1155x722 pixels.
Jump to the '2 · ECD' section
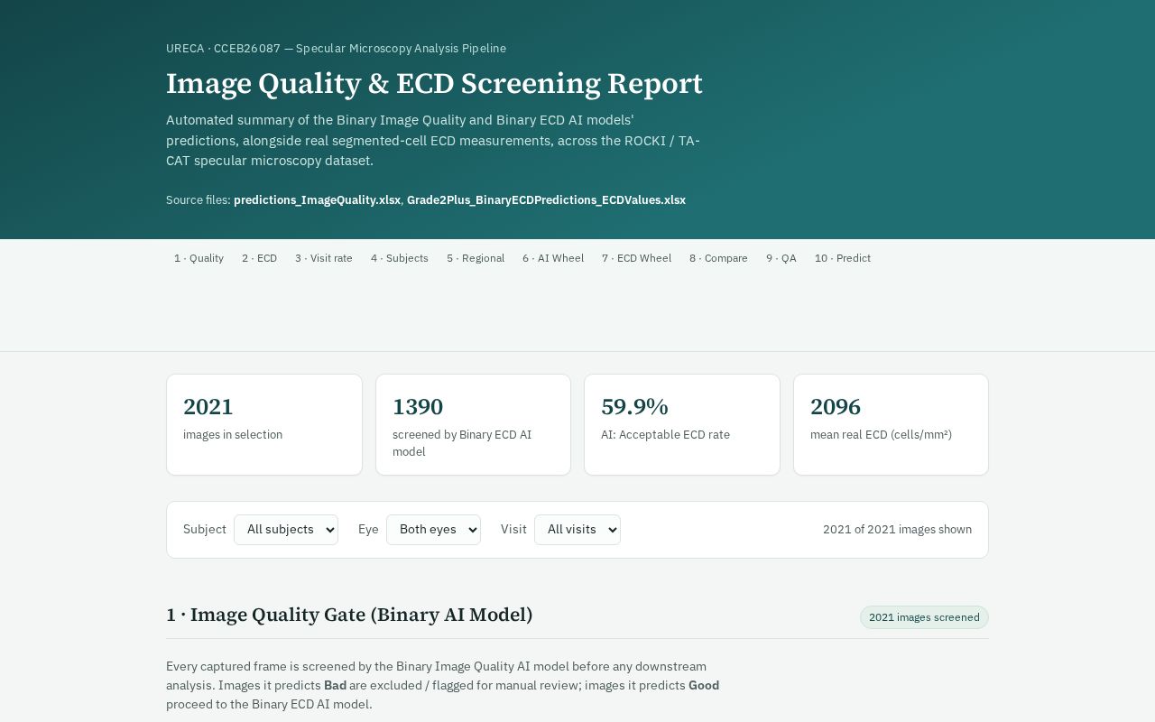(259, 258)
